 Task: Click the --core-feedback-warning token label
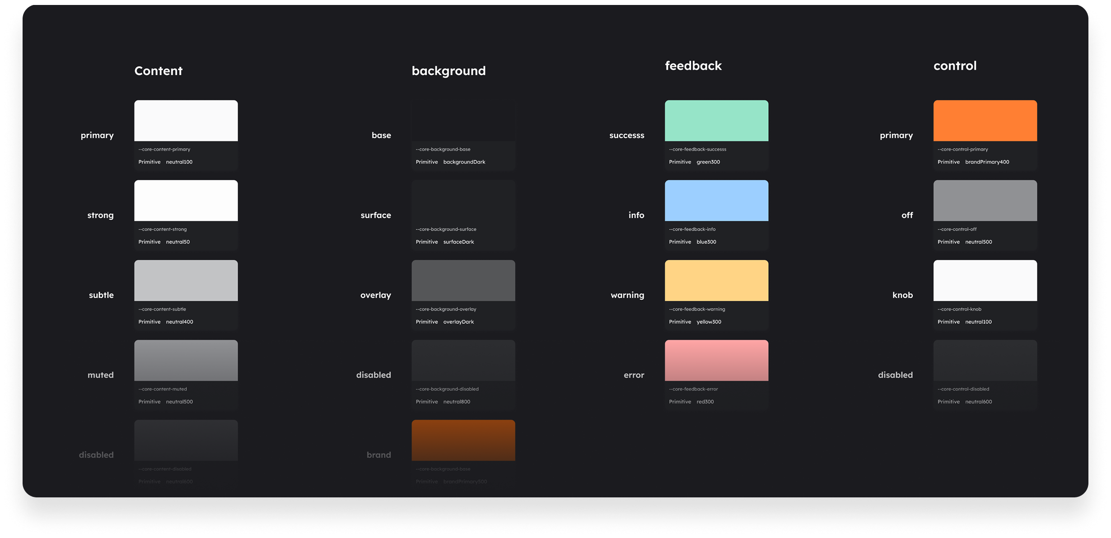coord(697,309)
